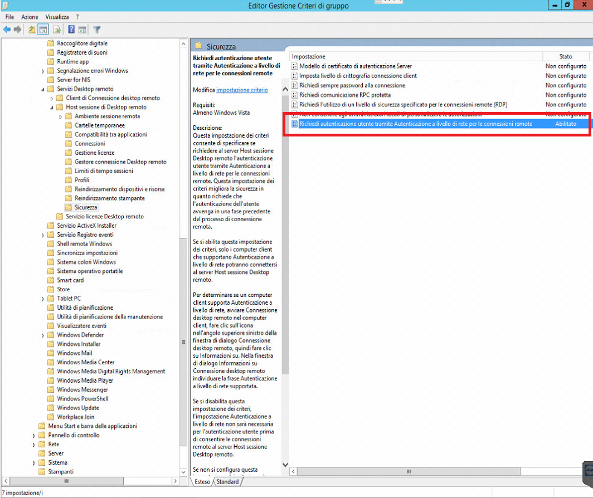
Task: Select 'Modello di certificato di autenticazione Server'
Action: coord(356,66)
